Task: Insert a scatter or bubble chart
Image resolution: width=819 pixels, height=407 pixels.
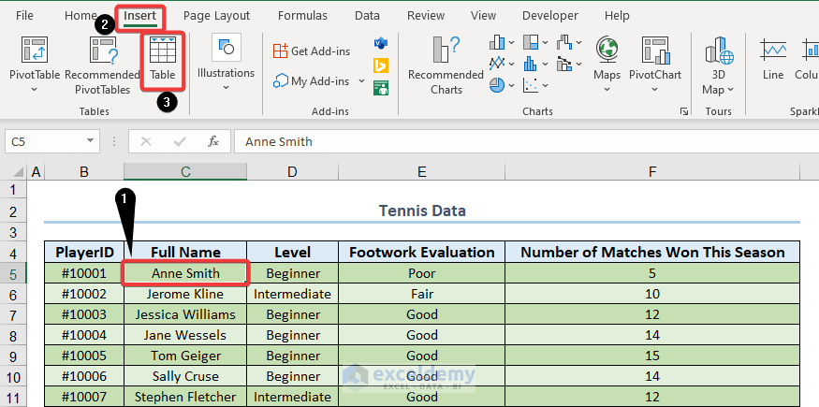Action: tap(531, 84)
